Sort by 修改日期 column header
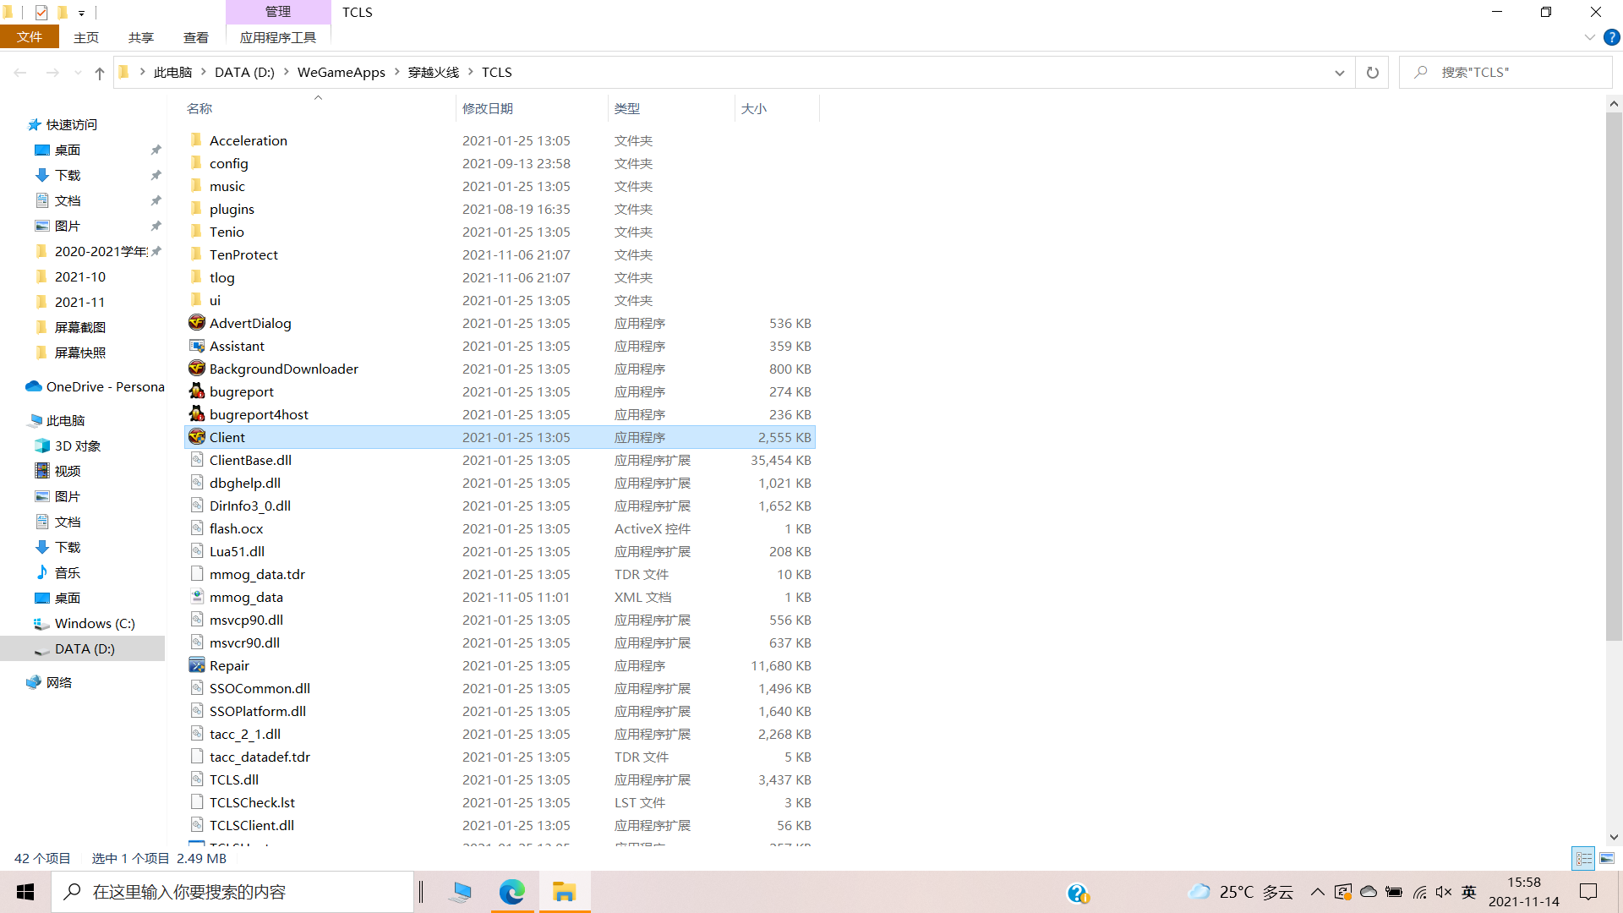The width and height of the screenshot is (1623, 913). pos(488,108)
